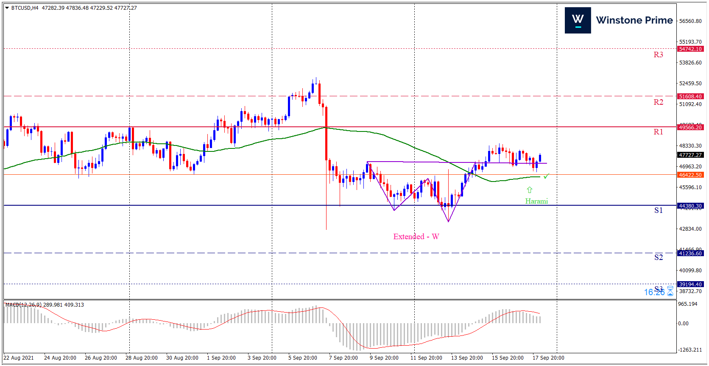The height and width of the screenshot is (366, 709).
Task: Click the S1 support label
Action: (x=658, y=210)
